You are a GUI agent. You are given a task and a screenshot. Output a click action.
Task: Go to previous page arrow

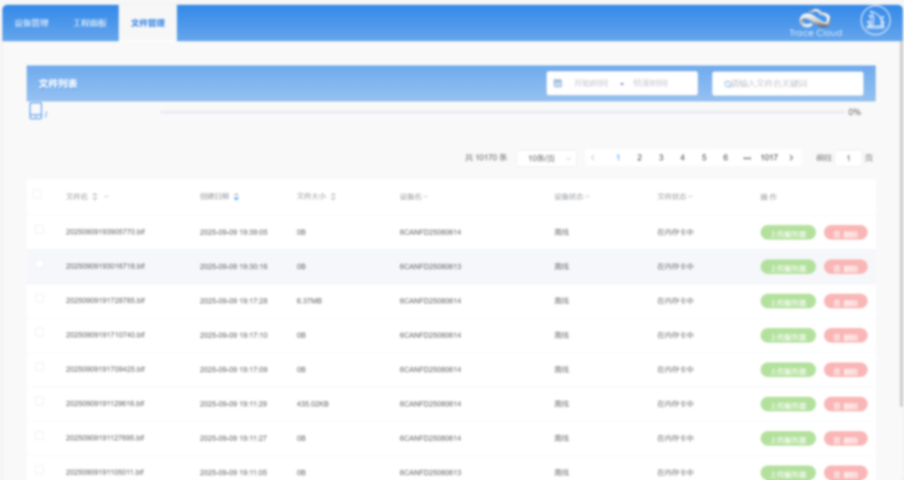(593, 157)
